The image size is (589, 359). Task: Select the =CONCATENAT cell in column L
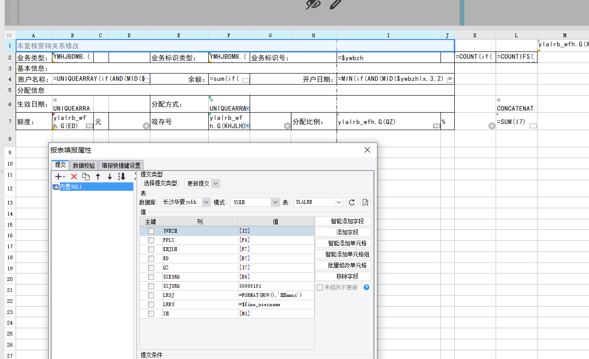[x=516, y=104]
